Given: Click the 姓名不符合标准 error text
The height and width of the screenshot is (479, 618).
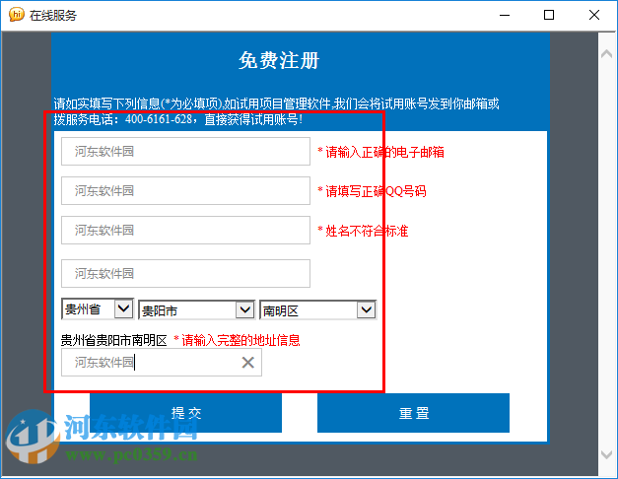Looking at the screenshot, I should [x=367, y=231].
